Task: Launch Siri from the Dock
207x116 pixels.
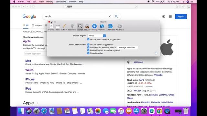Action: (x=29, y=111)
